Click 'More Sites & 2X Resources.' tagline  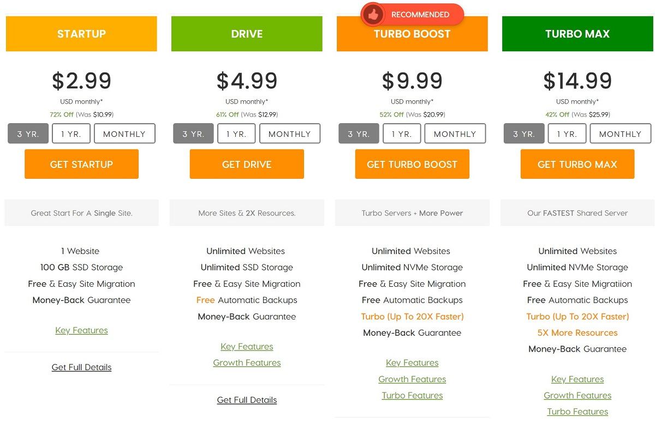247,213
